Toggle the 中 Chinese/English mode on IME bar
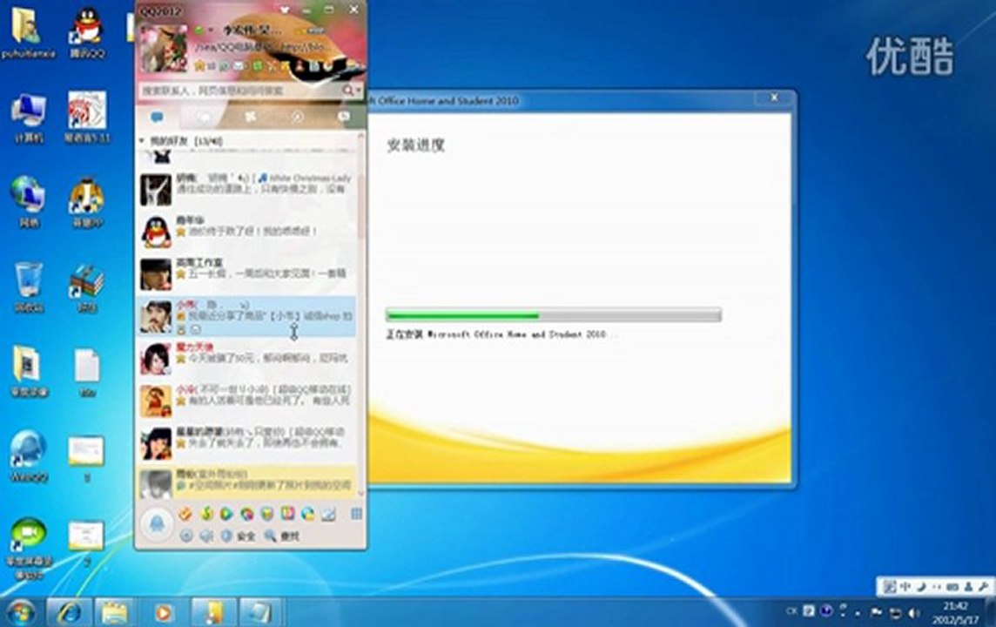This screenshot has width=996, height=627. (x=905, y=587)
